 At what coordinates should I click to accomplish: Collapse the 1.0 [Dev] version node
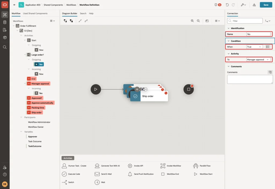tap(17, 31)
